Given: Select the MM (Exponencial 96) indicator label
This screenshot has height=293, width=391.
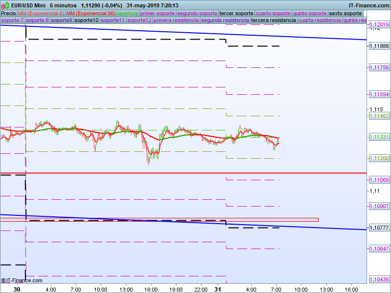Looking at the screenshot, I should [x=91, y=13].
